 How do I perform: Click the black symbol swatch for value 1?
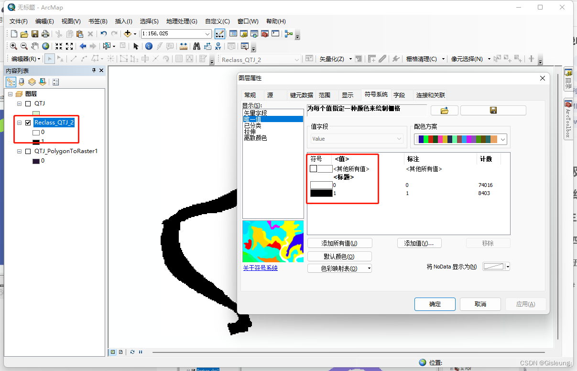pos(320,193)
